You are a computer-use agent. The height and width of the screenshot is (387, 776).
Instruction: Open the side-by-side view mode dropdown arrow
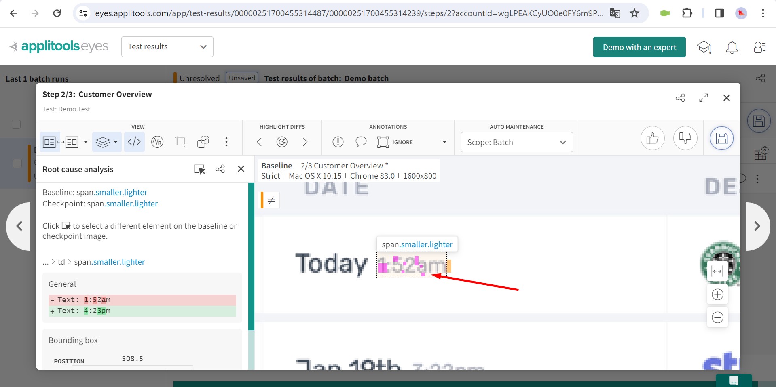point(85,142)
